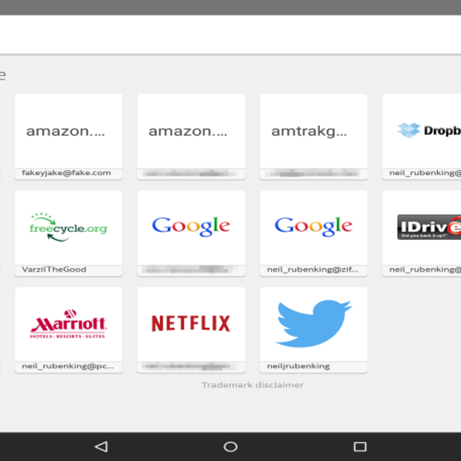Click the fakeyjake@fake.com username label

(66, 173)
